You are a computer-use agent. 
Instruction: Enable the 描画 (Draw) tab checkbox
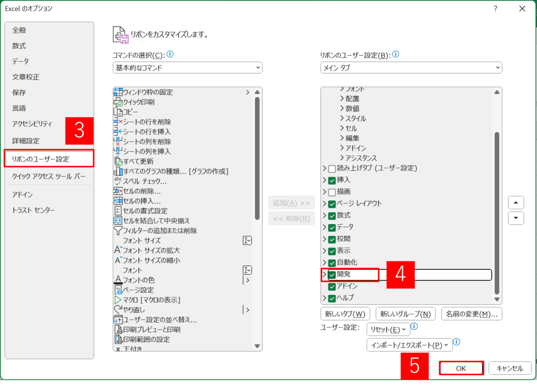[x=332, y=192]
